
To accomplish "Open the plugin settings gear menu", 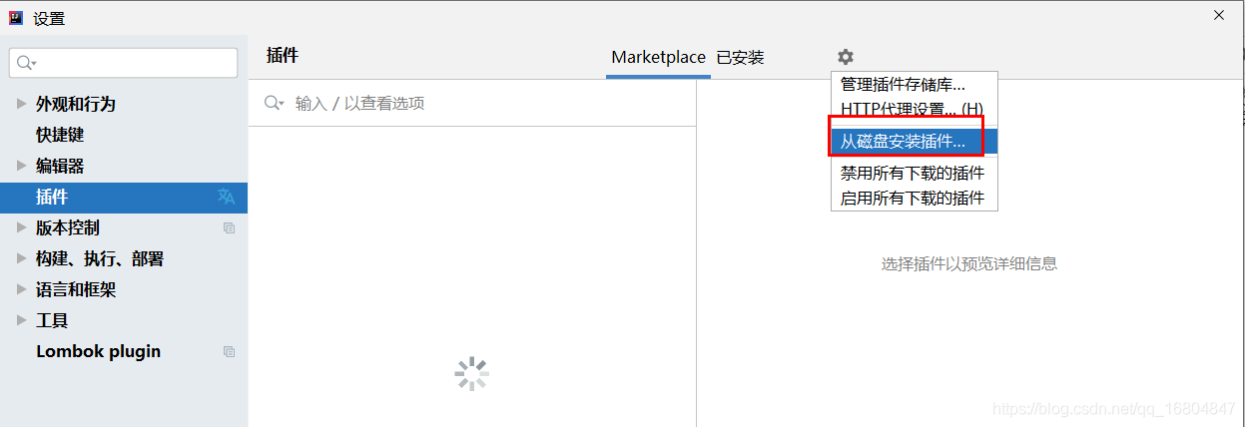I will (846, 57).
